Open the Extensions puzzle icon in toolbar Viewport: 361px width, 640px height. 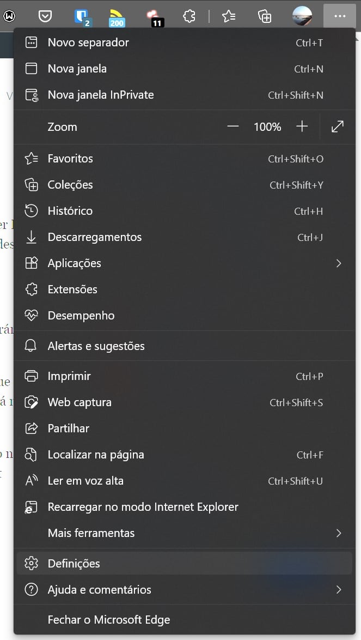click(x=189, y=16)
